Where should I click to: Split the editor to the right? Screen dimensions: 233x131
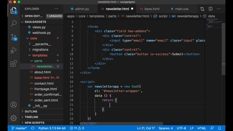click(x=210, y=9)
